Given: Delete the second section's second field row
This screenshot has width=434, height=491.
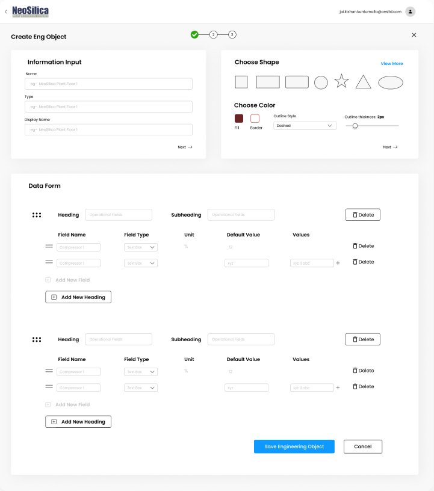Looking at the screenshot, I should point(364,386).
